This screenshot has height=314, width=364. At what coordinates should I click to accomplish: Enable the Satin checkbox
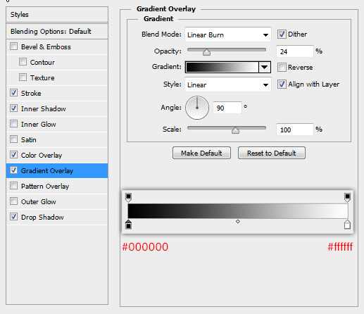click(x=13, y=139)
